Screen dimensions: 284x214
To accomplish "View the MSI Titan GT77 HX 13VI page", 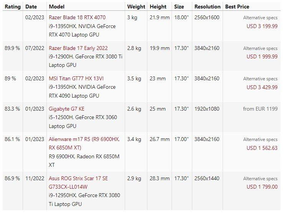I will tap(76, 79).
